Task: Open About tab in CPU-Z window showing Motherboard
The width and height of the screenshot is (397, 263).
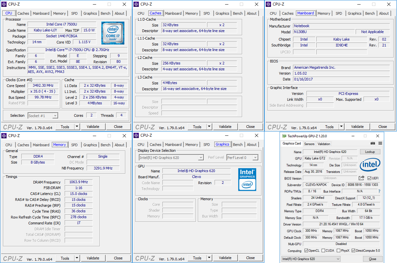Action: (384, 13)
